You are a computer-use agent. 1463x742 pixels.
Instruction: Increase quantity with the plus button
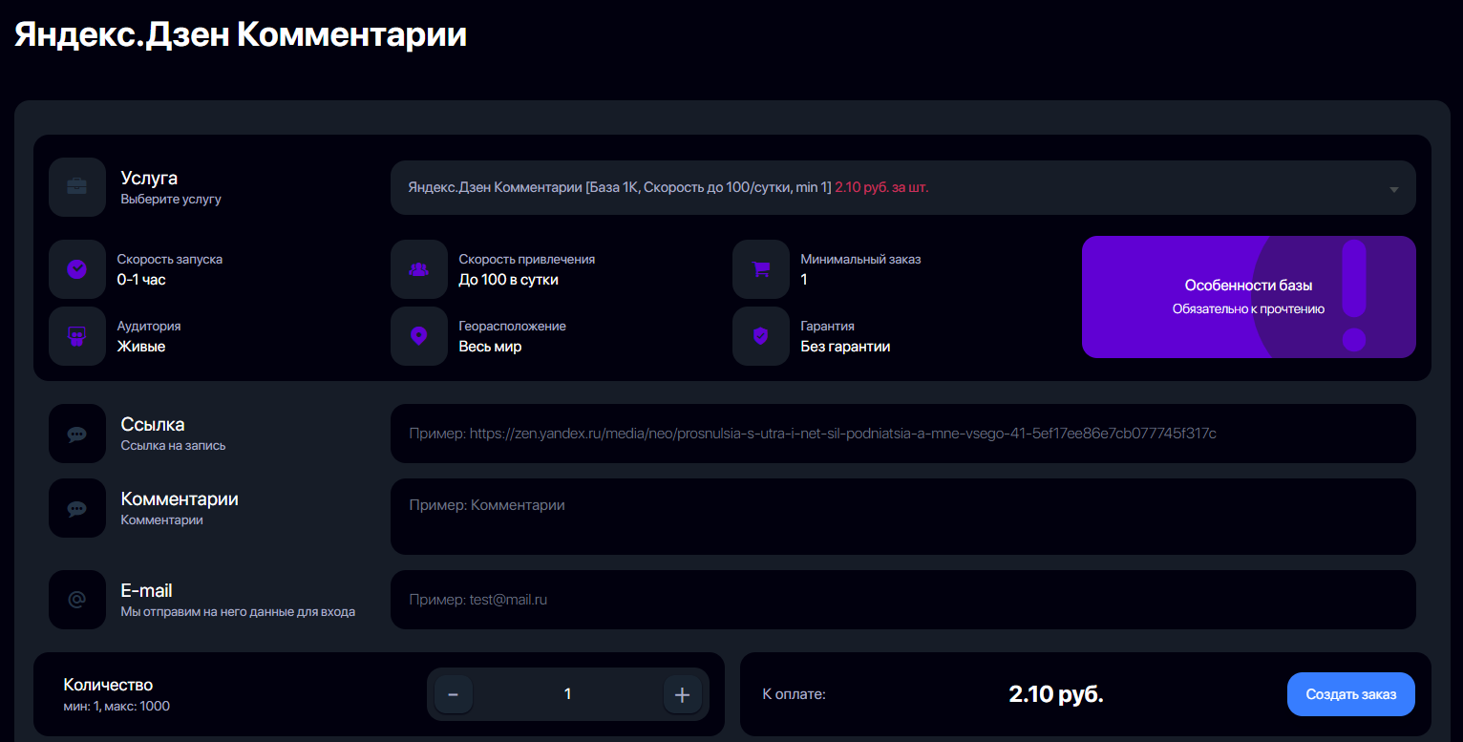[683, 694]
